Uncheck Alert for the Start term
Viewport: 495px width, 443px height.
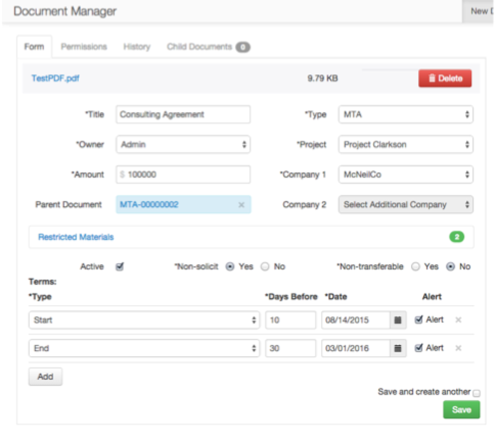[x=419, y=320]
